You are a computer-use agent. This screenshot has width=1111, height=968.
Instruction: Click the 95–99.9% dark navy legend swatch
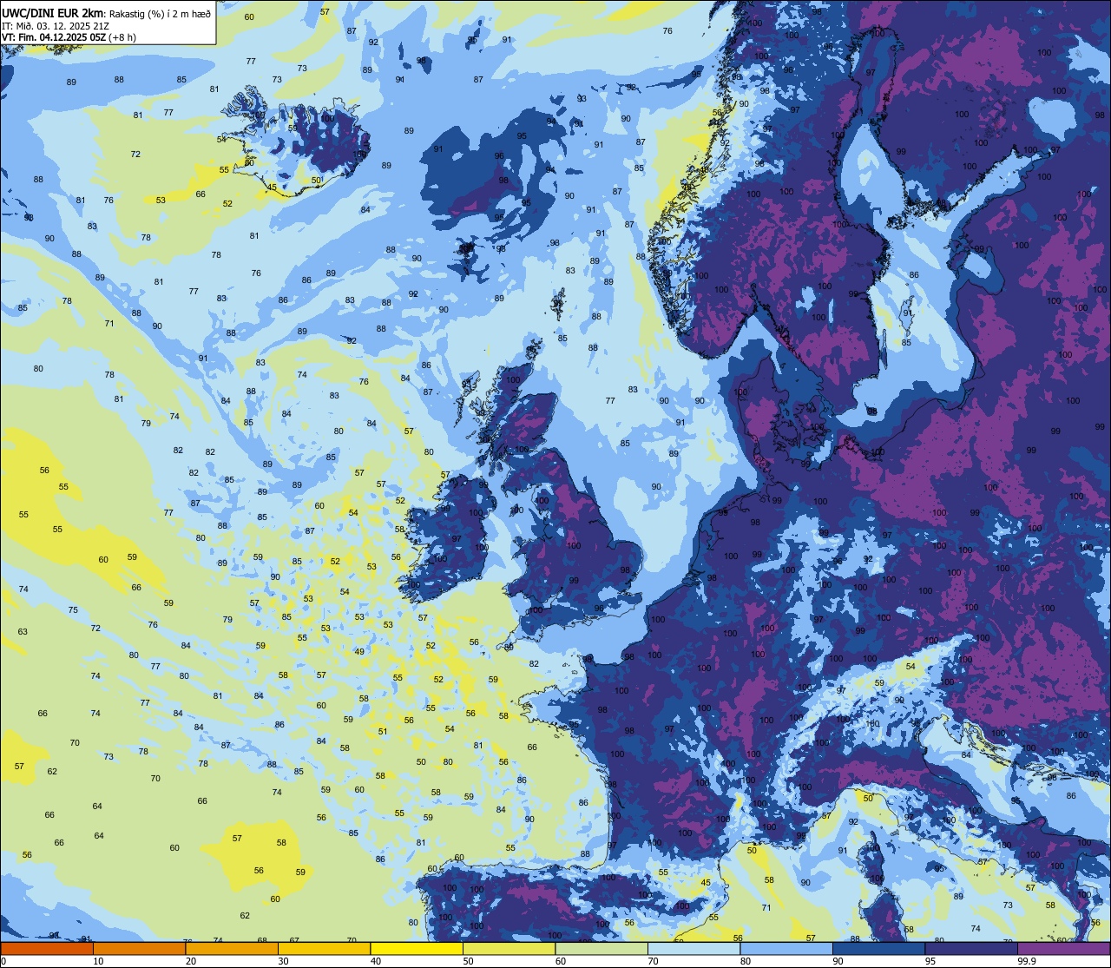coord(971,948)
